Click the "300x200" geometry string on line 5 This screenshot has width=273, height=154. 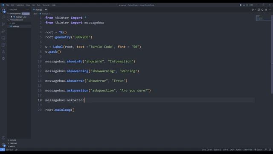tap(81, 37)
